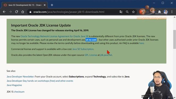Click the 'Important Oracle JDK License Update' heading

(x=41, y=25)
